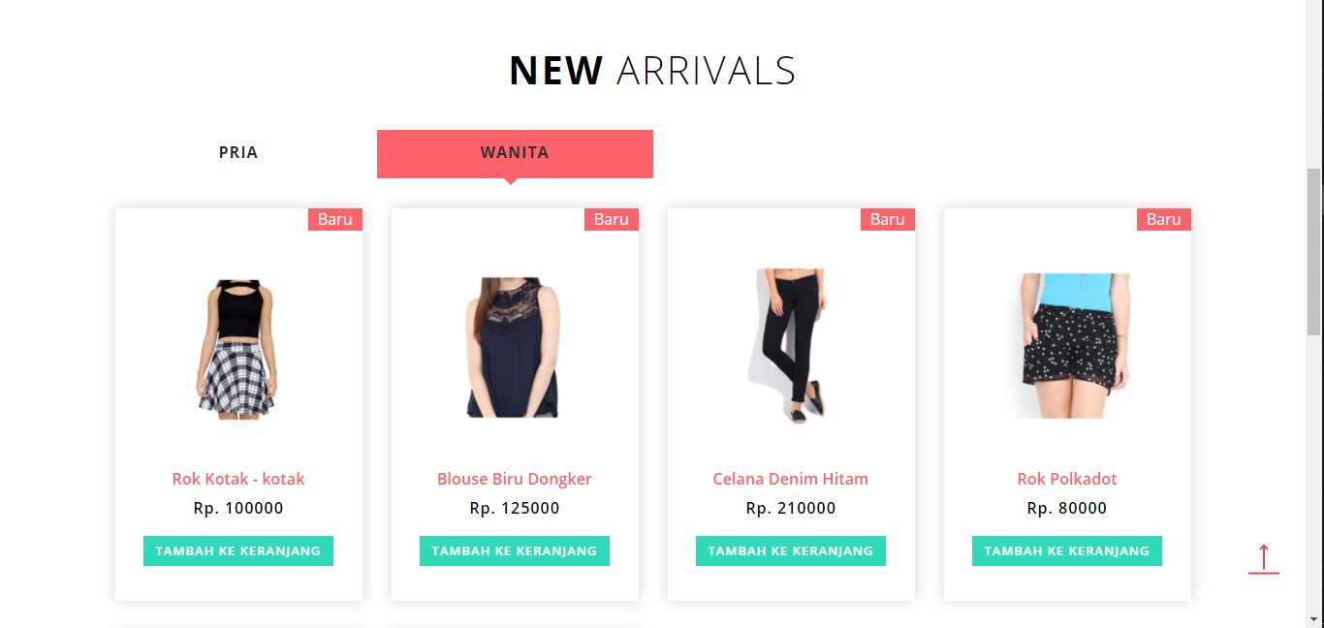The image size is (1324, 628).
Task: Click the Baru badge on Rok Polkadot card
Action: (x=1164, y=219)
